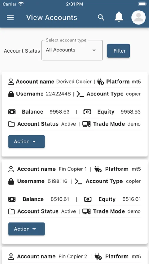Click computer icon in Fin Copier 1 Trade Mode
This screenshot has width=149, height=264.
[86, 211]
